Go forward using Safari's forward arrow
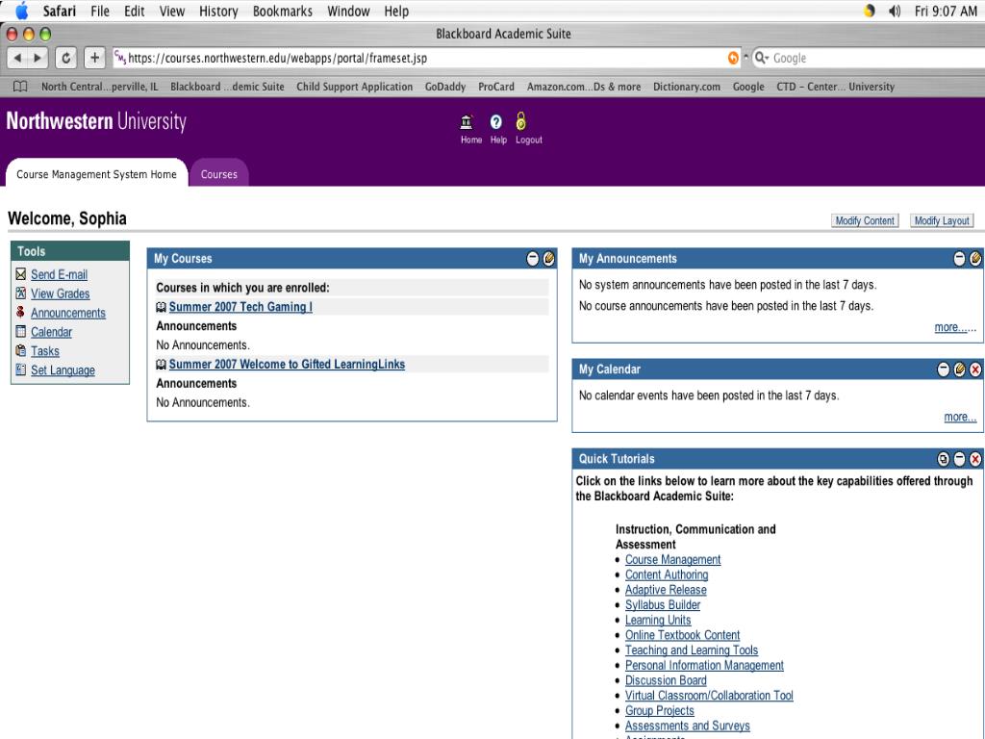This screenshot has height=739, width=985. pyautogui.click(x=38, y=58)
